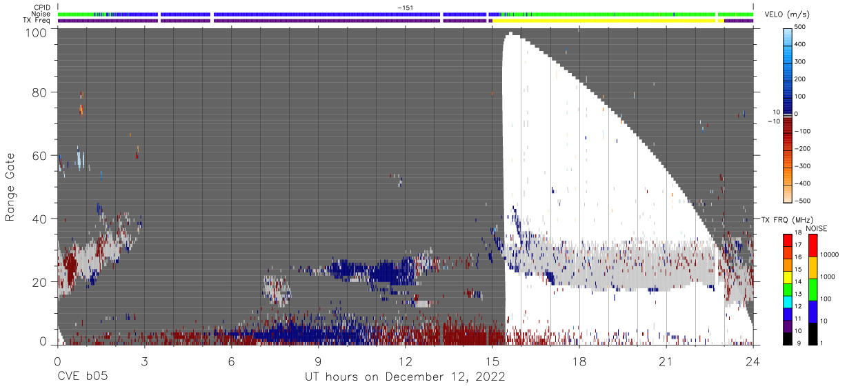847x391 pixels.
Task: Pick the red 17–18 MHz TX FRQ swatch
Action: [x=788, y=239]
